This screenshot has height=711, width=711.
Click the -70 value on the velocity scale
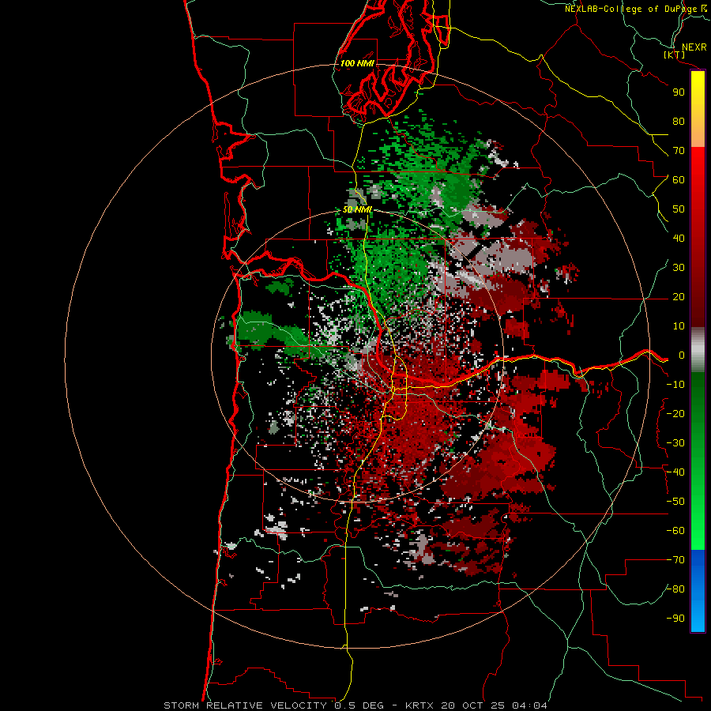[x=675, y=560]
